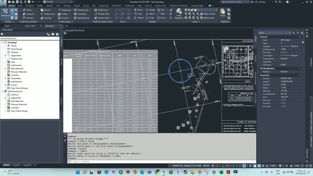Open the Active Drawing View dropdown

[x=29, y=38]
